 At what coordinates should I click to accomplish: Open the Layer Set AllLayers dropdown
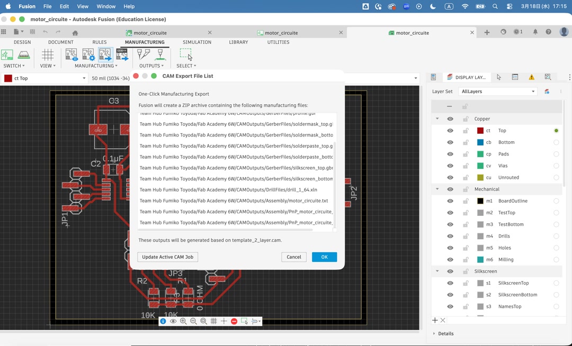[497, 91]
